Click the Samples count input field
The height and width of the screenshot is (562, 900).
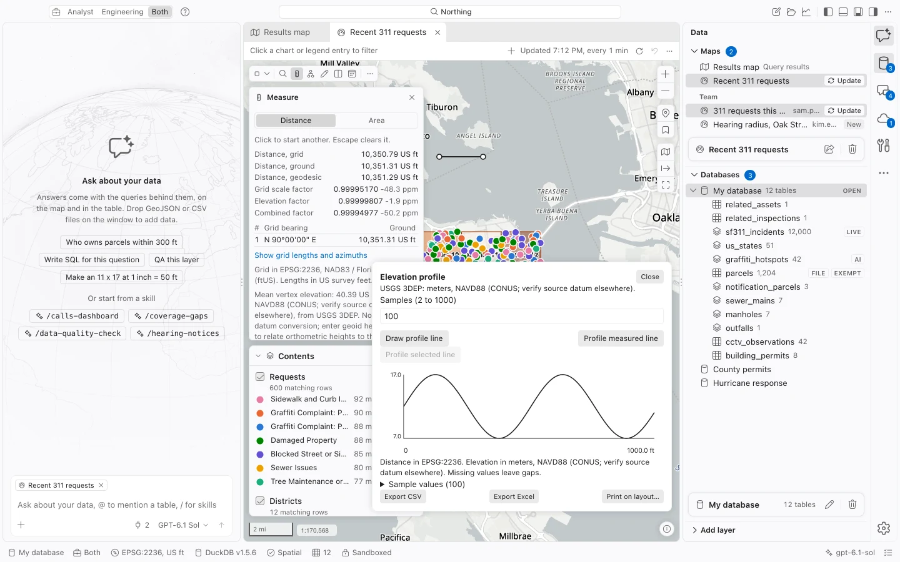click(521, 316)
